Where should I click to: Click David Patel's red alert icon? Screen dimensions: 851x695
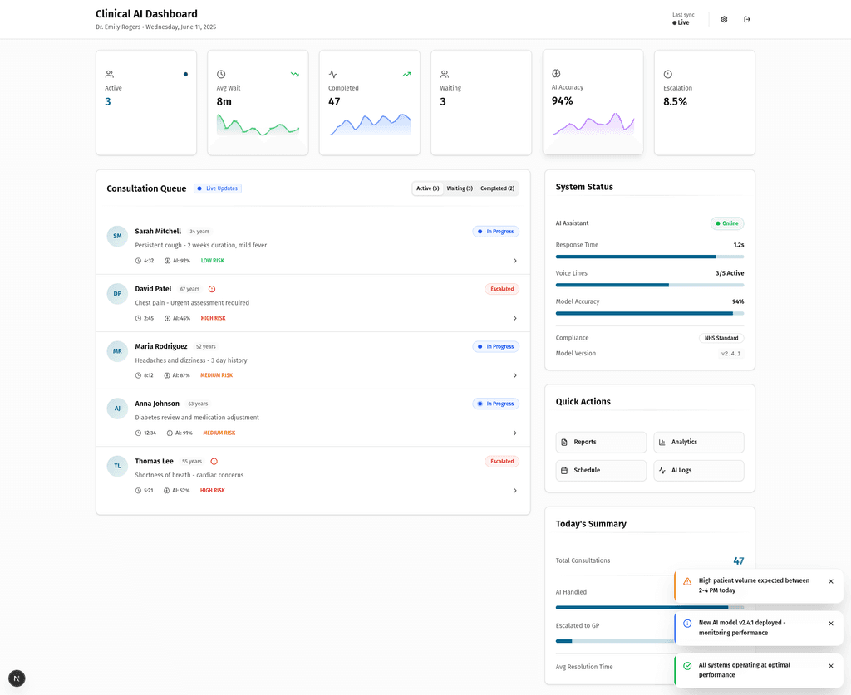212,289
